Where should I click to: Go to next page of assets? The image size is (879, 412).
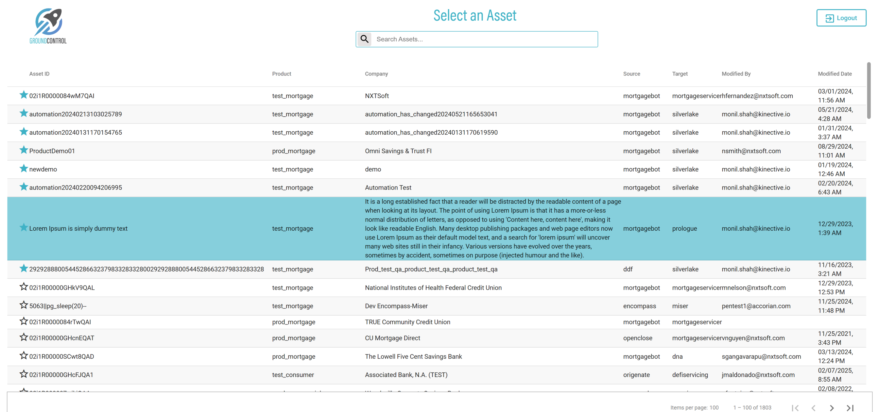click(x=831, y=407)
